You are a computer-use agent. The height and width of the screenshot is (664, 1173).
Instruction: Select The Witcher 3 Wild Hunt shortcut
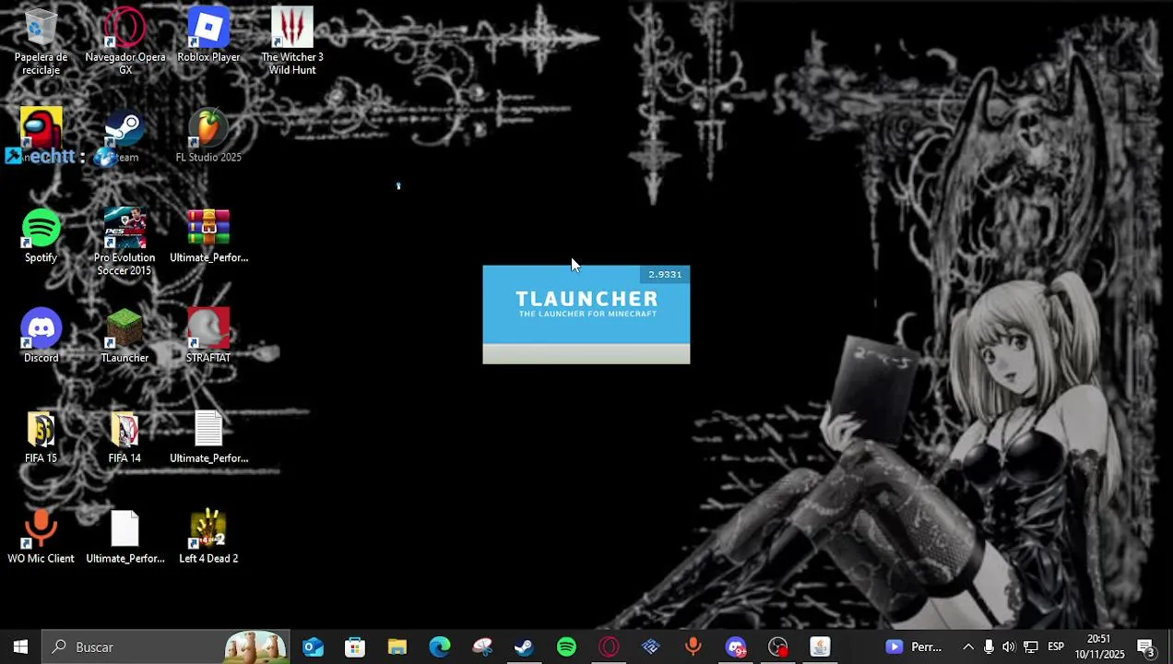(x=291, y=41)
